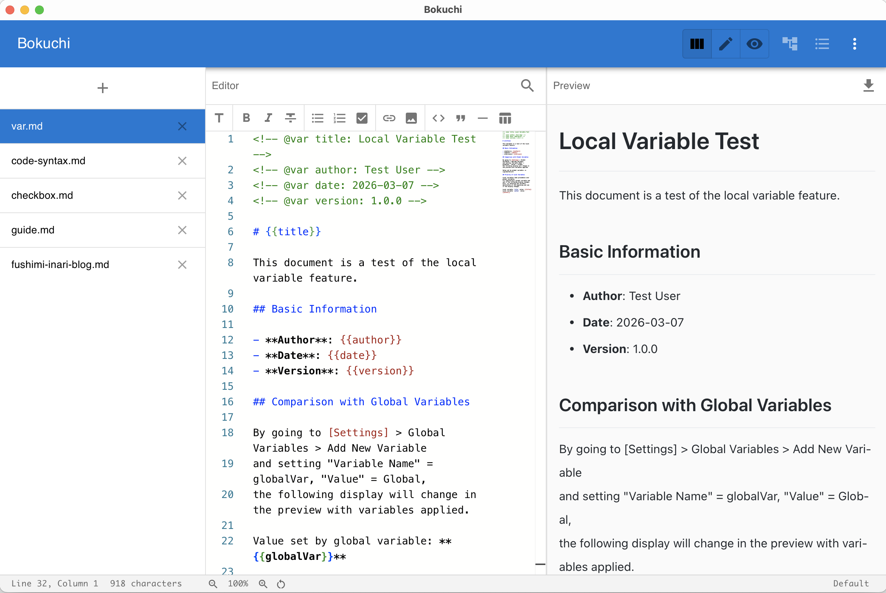The image size is (886, 593).
Task: Open the variables tree icon in the header
Action: click(x=790, y=44)
